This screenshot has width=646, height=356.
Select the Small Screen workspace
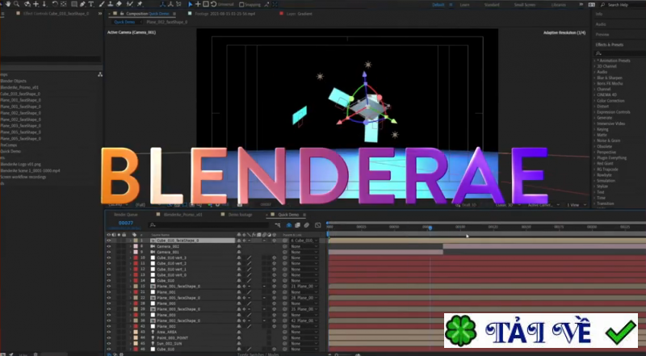click(524, 5)
